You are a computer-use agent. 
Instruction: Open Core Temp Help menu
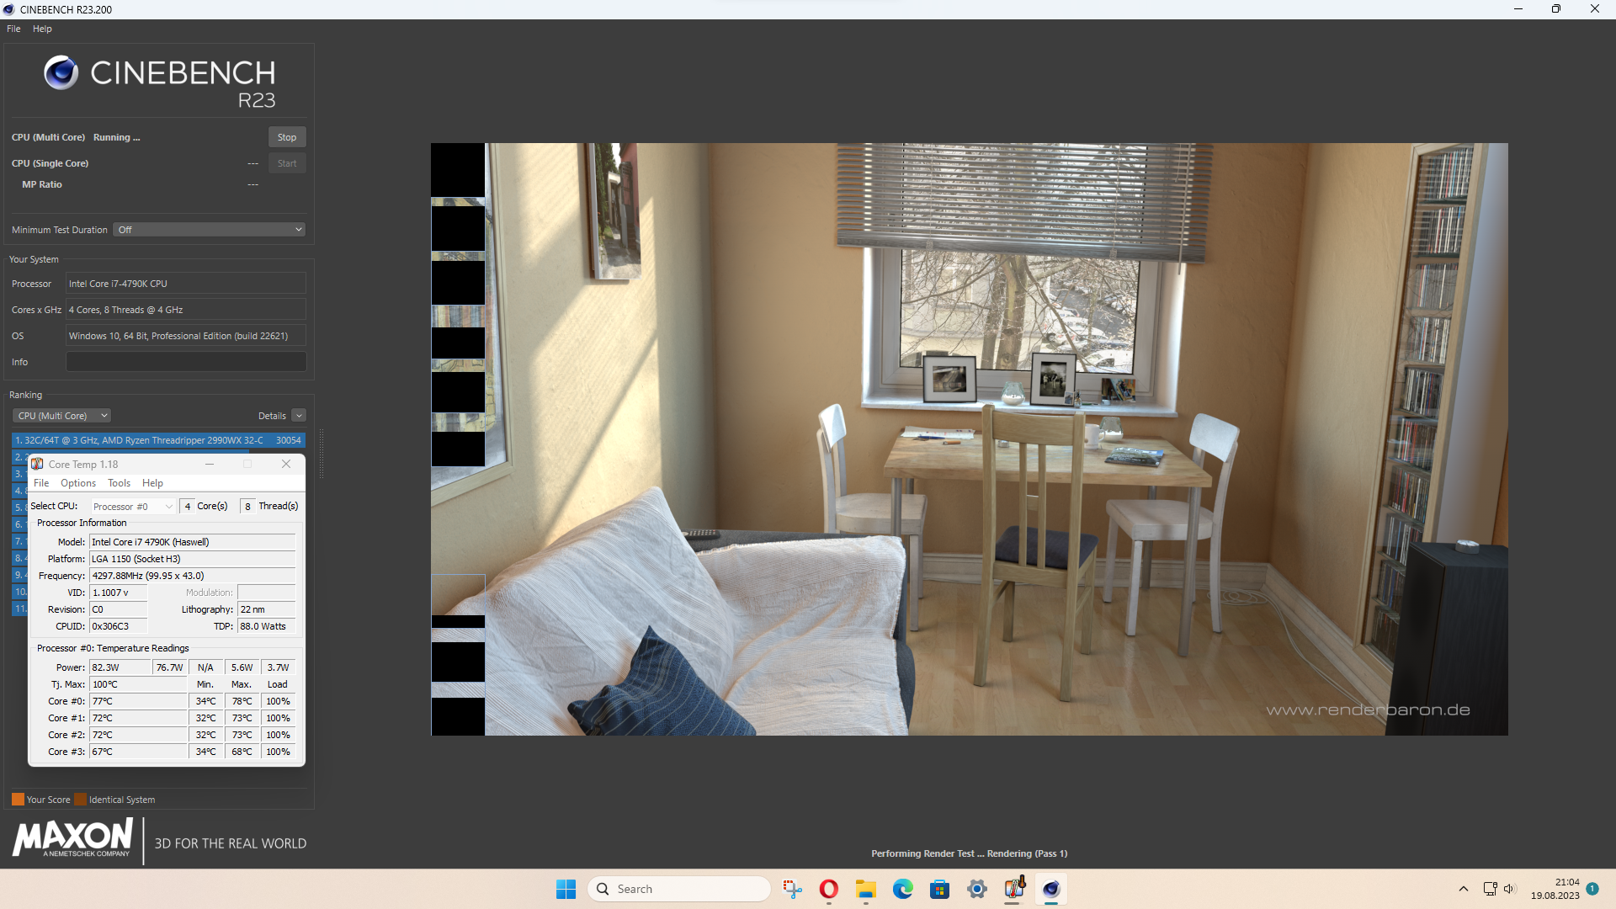tap(152, 483)
